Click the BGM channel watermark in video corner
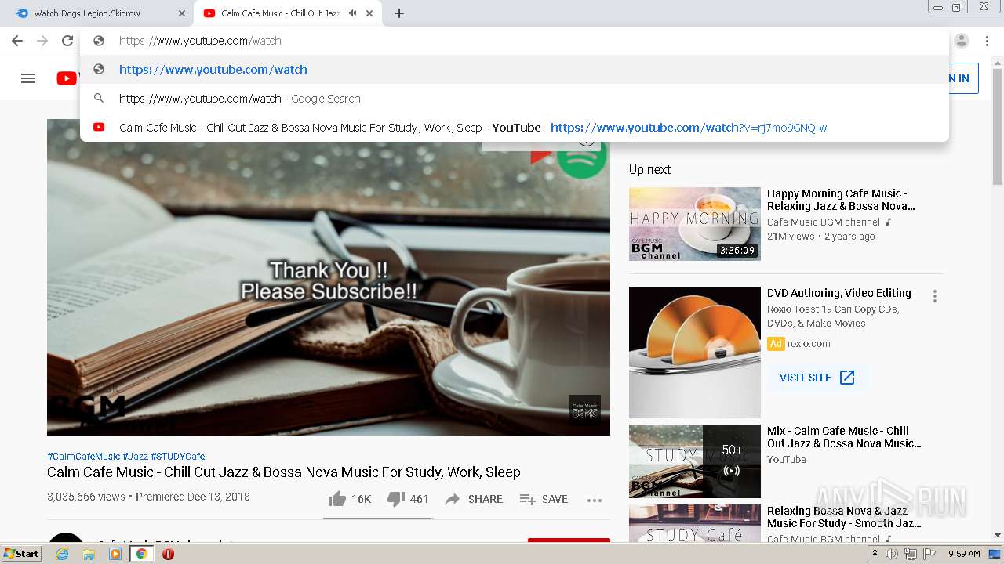1004x564 pixels. tap(585, 410)
